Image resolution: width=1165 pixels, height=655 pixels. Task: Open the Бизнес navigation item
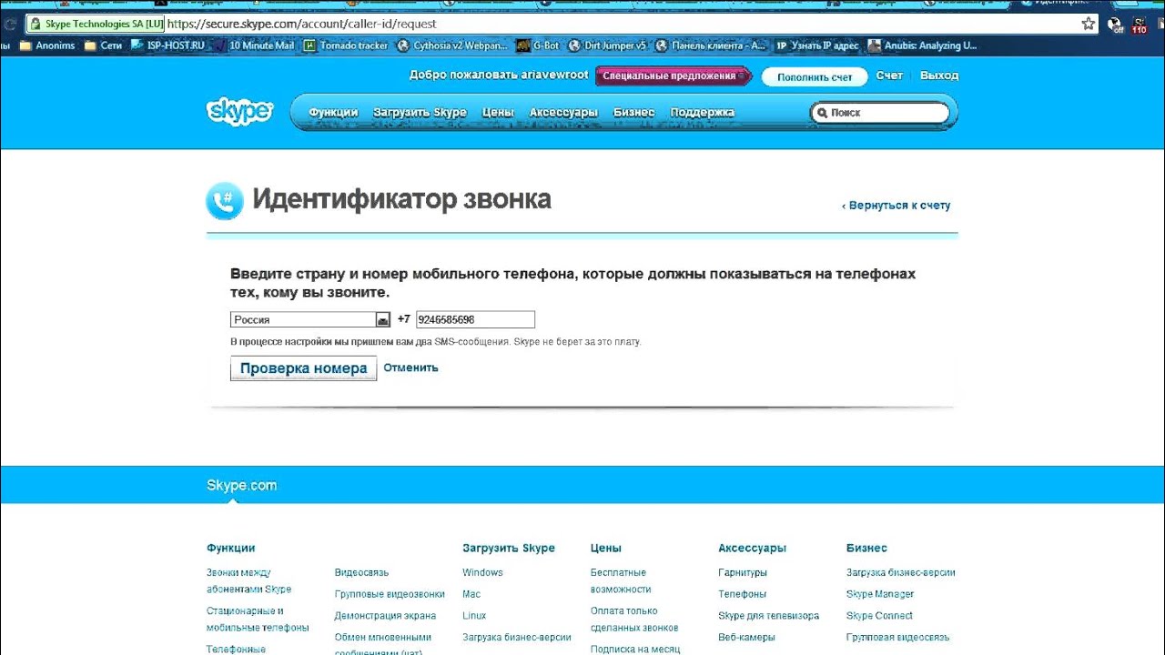click(x=634, y=113)
